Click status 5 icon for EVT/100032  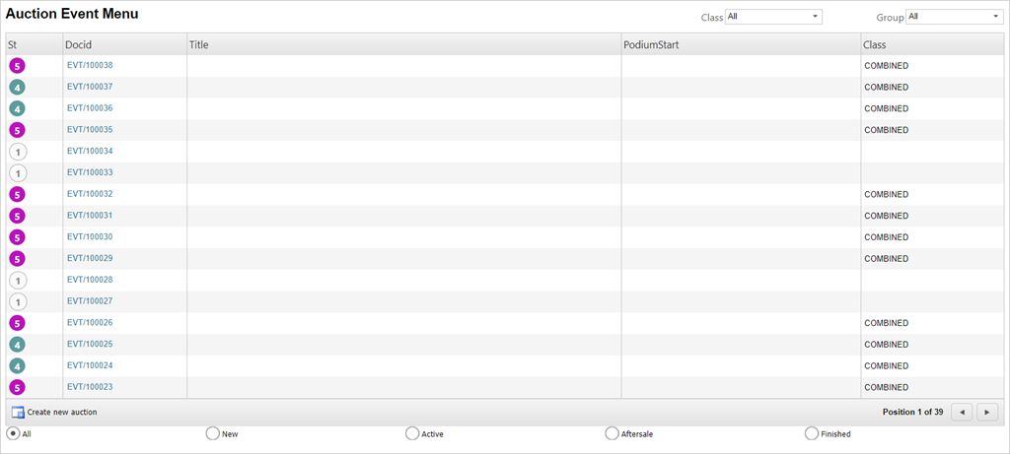(17, 195)
